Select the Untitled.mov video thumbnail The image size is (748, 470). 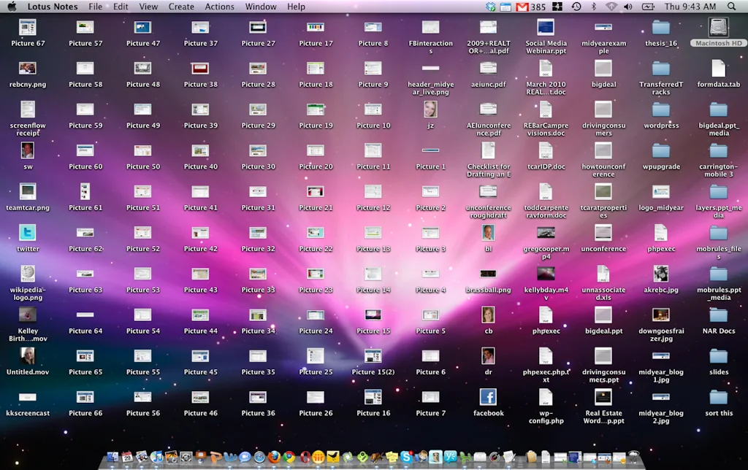pos(28,356)
